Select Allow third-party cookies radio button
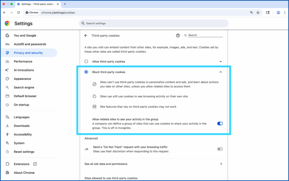289x181 pixels. click(x=86, y=61)
